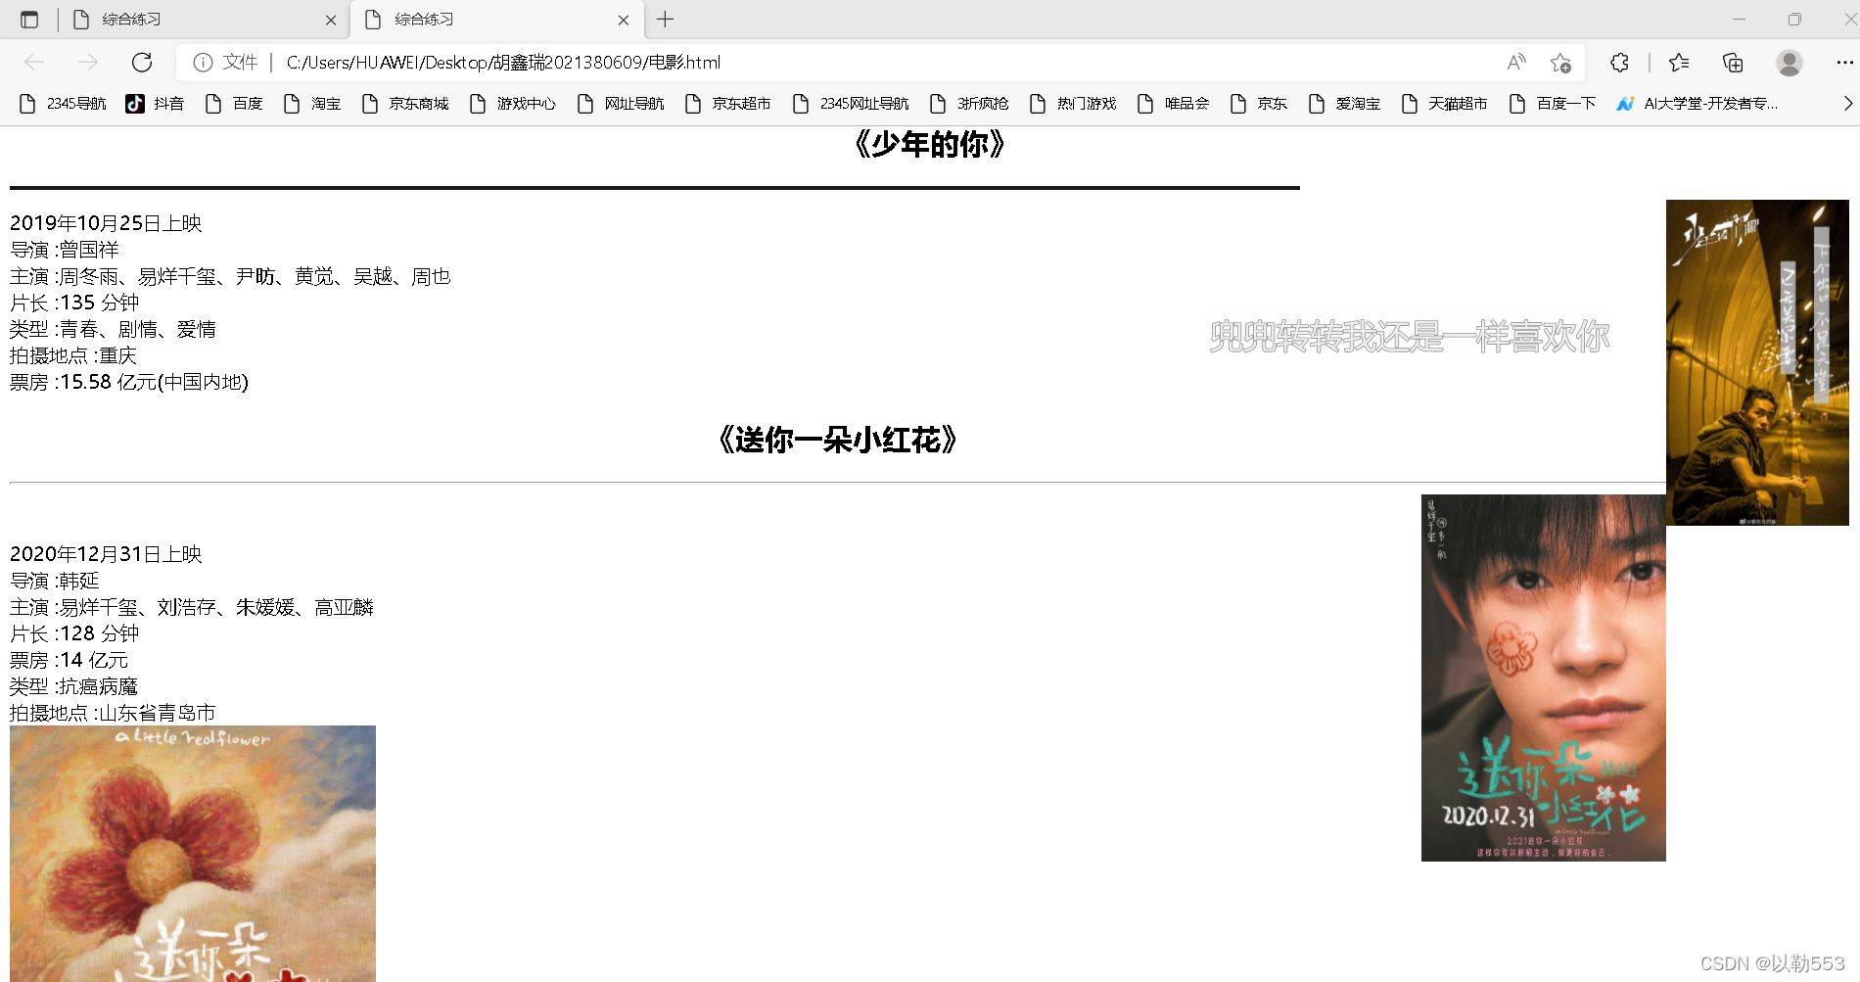This screenshot has width=1860, height=982.
Task: Open a new tab with plus icon
Action: coord(665,20)
